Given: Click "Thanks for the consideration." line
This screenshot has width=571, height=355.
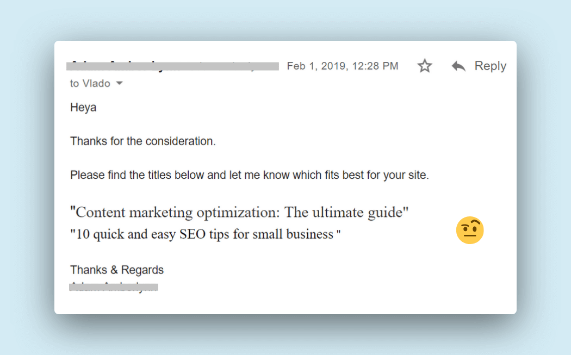Looking at the screenshot, I should [x=143, y=141].
